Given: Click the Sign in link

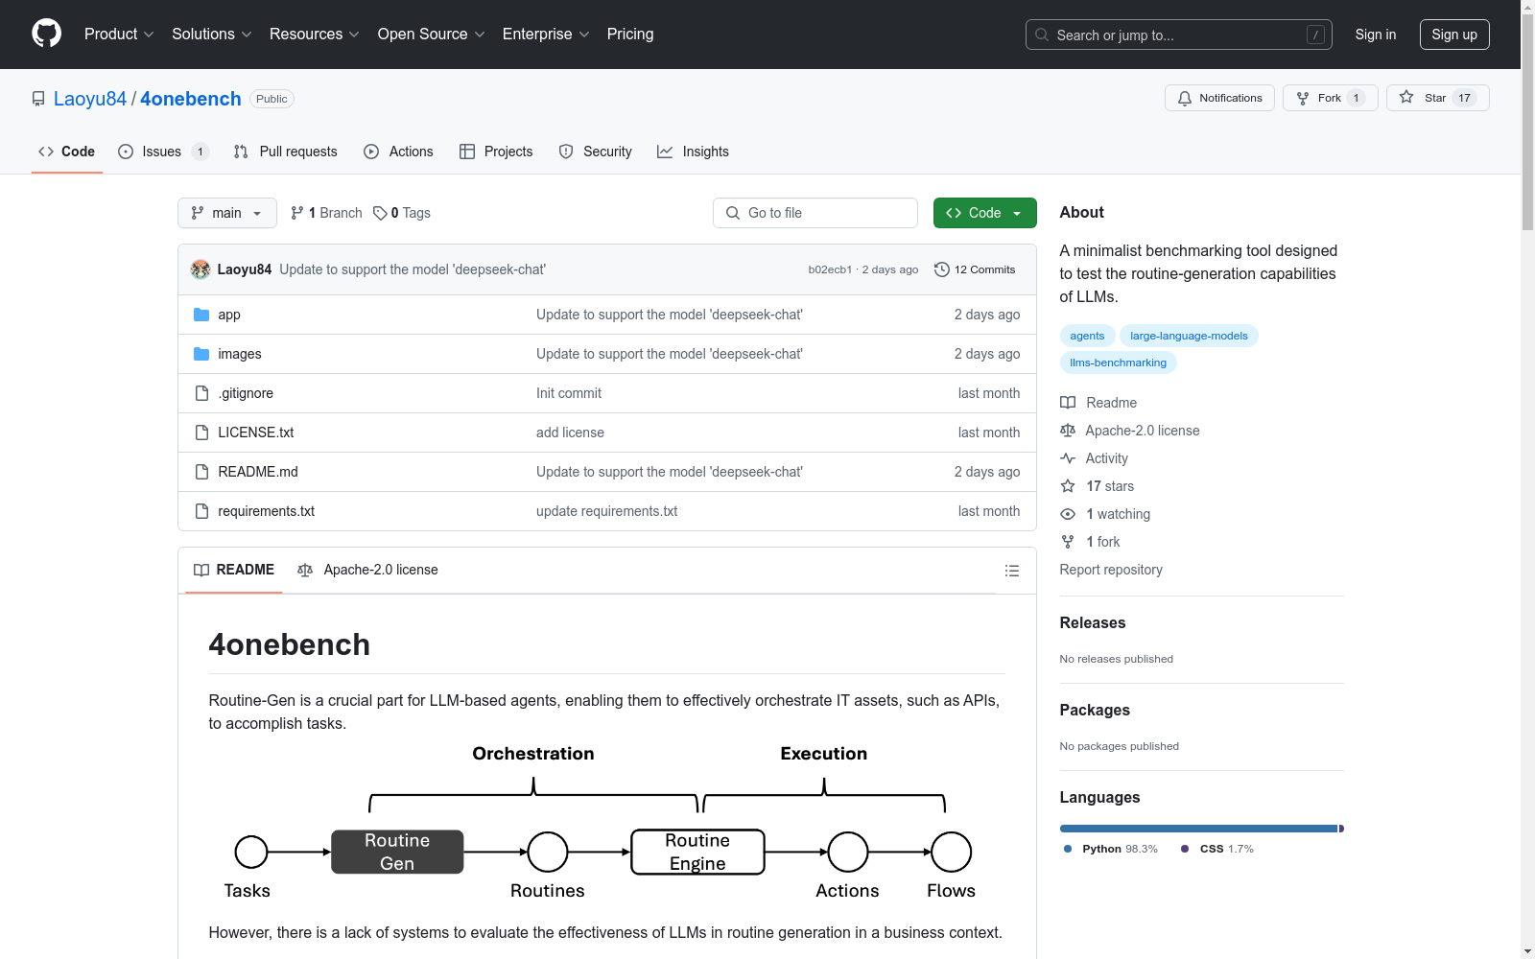Looking at the screenshot, I should pyautogui.click(x=1376, y=35).
